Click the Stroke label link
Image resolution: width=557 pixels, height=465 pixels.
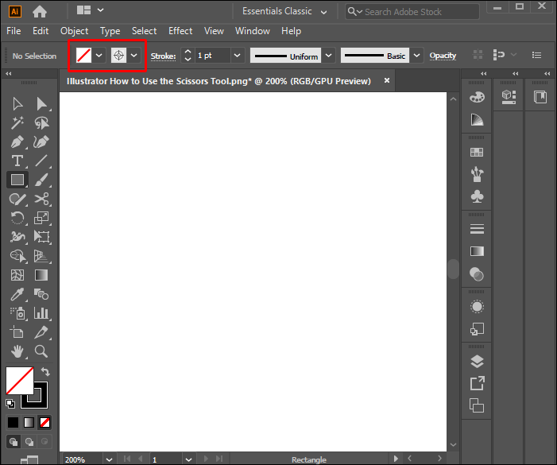(163, 56)
